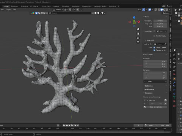Toggle the camera view icon
This screenshot has height=136, width=182.
(138, 38)
